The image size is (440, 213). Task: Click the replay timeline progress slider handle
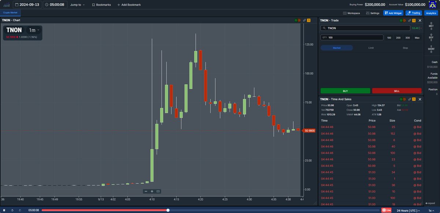tap(168, 210)
